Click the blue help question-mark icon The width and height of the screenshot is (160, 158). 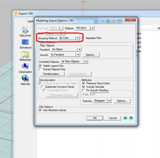click(x=131, y=118)
